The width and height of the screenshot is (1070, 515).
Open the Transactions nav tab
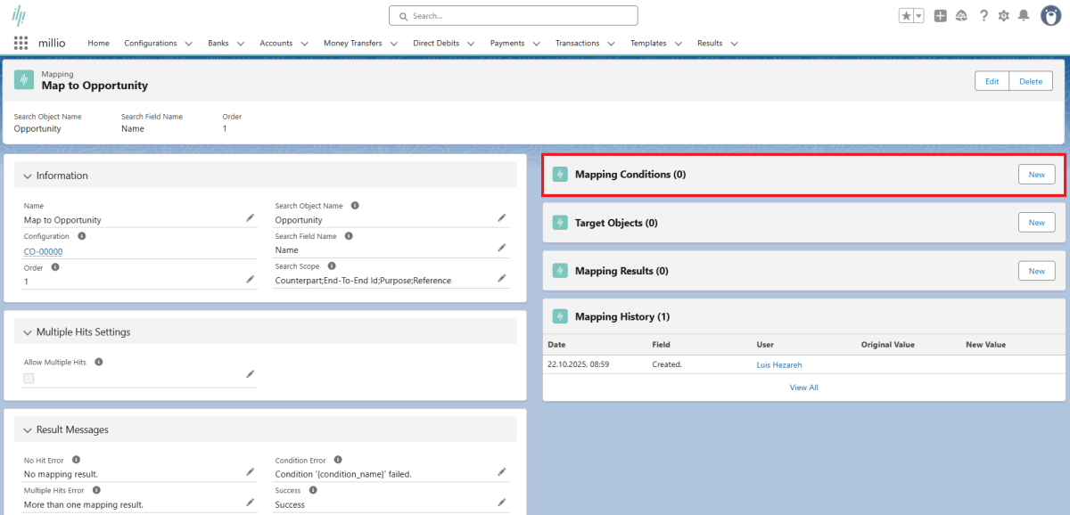tap(577, 43)
